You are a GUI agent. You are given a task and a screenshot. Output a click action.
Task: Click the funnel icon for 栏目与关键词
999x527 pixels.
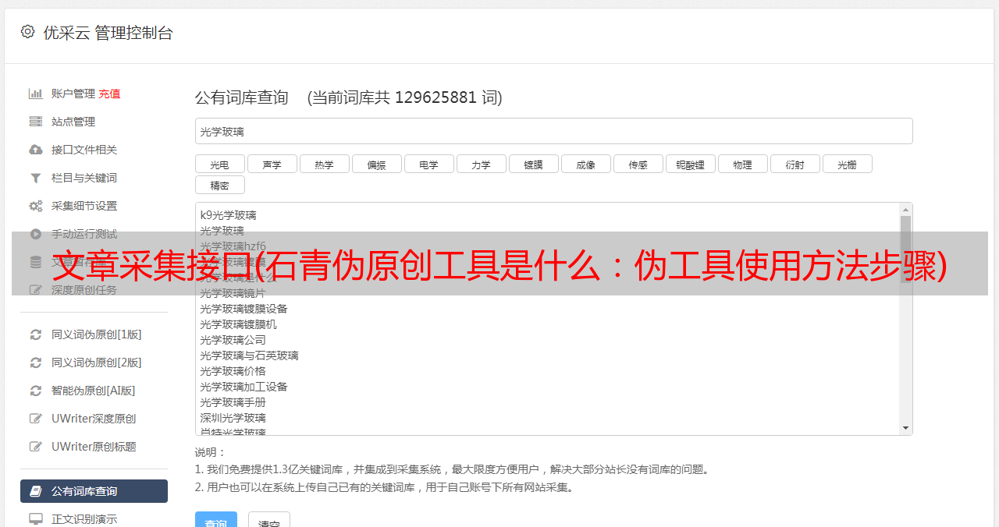pyautogui.click(x=36, y=178)
